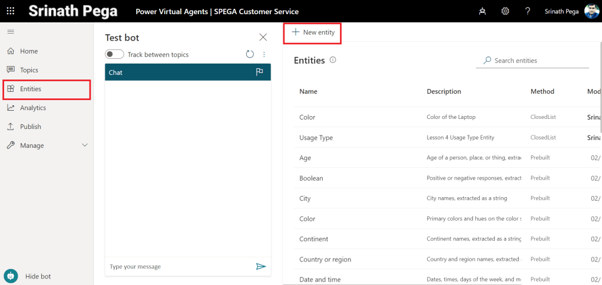602x285 pixels.
Task: Open test bot more options menu
Action: pos(264,54)
